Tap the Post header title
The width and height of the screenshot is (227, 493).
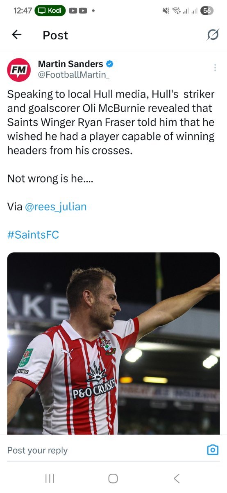[55, 35]
